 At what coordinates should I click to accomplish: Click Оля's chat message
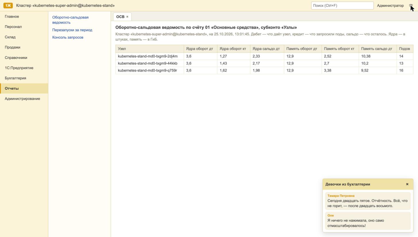(x=368, y=221)
